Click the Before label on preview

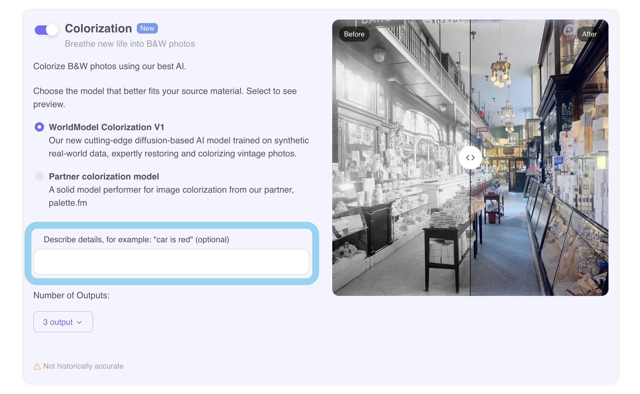(x=354, y=34)
